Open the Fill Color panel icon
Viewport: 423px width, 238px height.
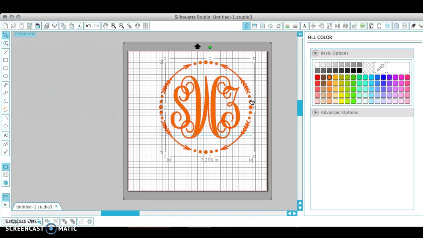(246, 26)
